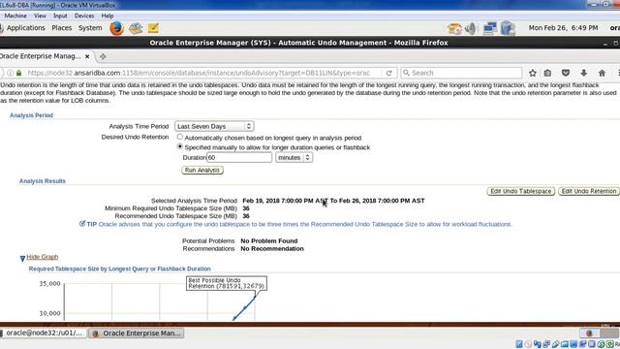
Task: Click the browser URL address bar
Action: click(199, 73)
